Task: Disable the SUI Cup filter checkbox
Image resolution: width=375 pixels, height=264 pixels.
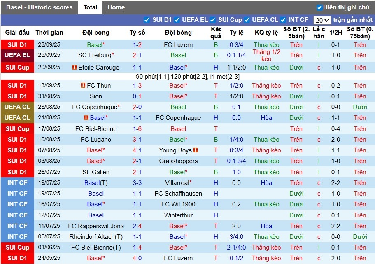Action: click(213, 19)
